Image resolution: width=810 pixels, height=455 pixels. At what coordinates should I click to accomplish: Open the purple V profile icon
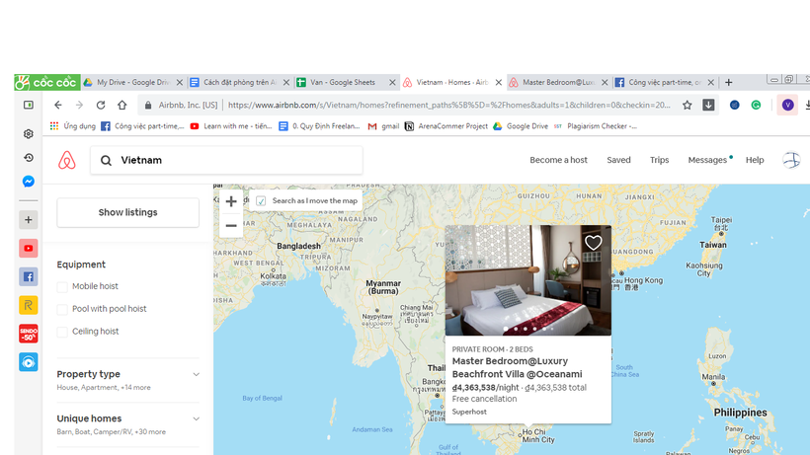(787, 106)
